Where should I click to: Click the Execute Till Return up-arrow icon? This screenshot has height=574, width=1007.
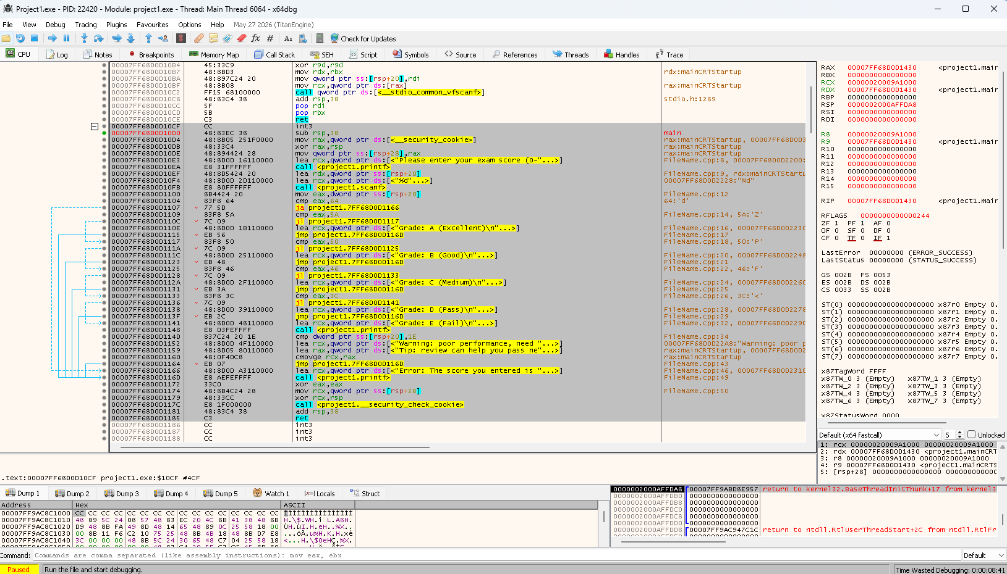(x=148, y=38)
